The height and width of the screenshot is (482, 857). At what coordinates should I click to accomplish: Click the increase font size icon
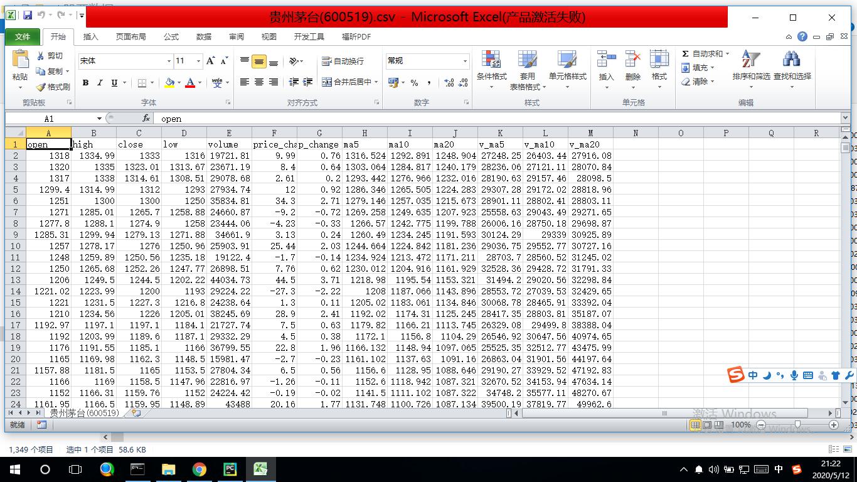(211, 61)
